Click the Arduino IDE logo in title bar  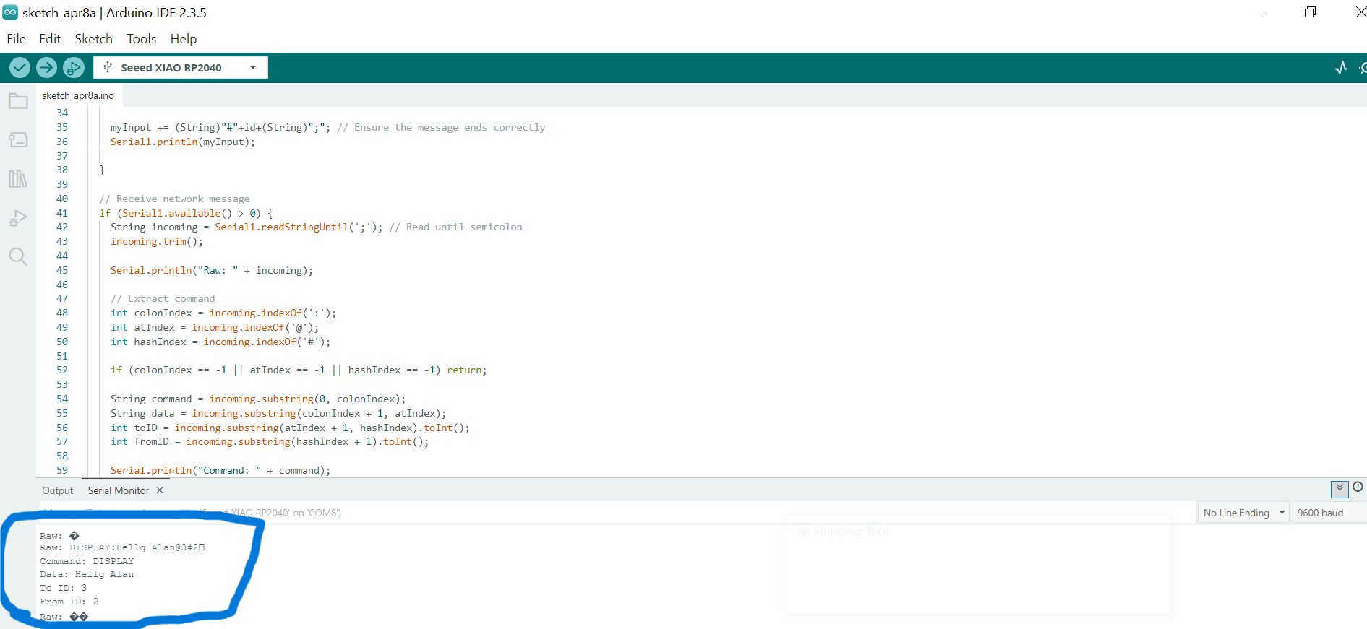(x=10, y=12)
